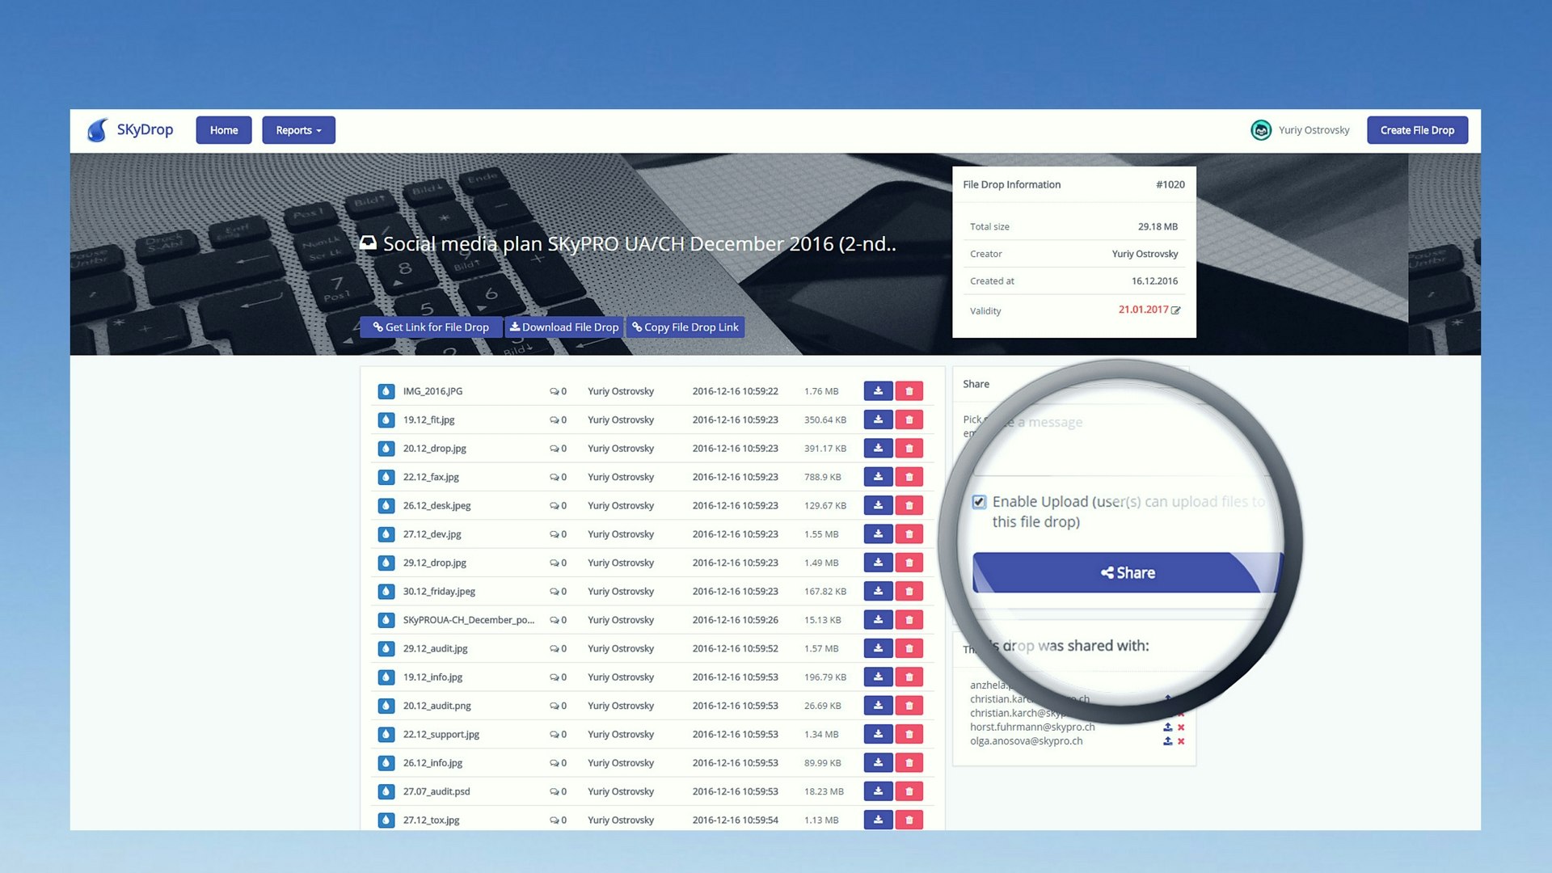The width and height of the screenshot is (1552, 873).
Task: Click Copy File Drop Link
Action: (685, 327)
